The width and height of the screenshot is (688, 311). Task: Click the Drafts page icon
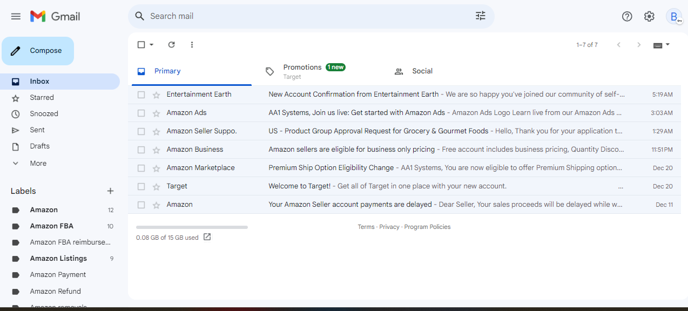click(x=16, y=146)
